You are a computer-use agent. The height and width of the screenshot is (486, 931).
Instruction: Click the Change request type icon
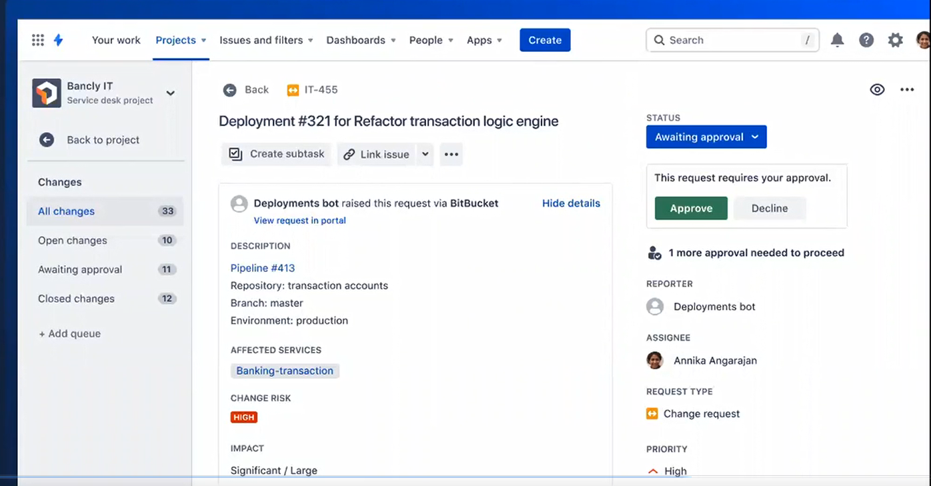pyautogui.click(x=652, y=413)
